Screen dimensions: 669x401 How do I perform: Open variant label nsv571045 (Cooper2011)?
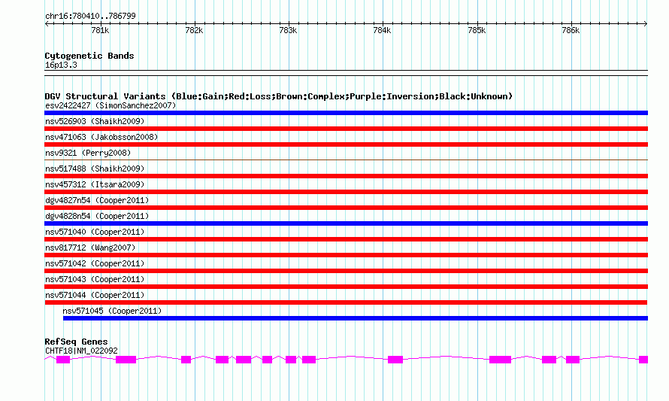(112, 311)
